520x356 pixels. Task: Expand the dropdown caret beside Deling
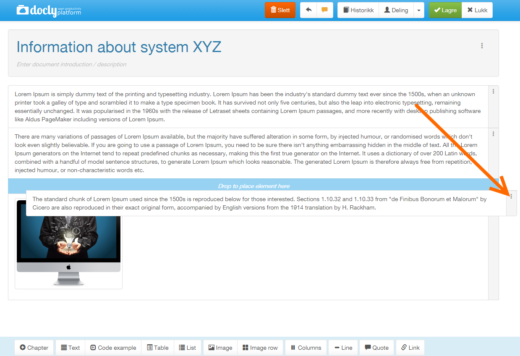coord(419,10)
